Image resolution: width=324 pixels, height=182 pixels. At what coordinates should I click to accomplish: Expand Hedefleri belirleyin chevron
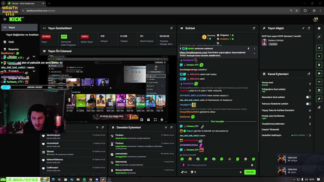(x=310, y=135)
